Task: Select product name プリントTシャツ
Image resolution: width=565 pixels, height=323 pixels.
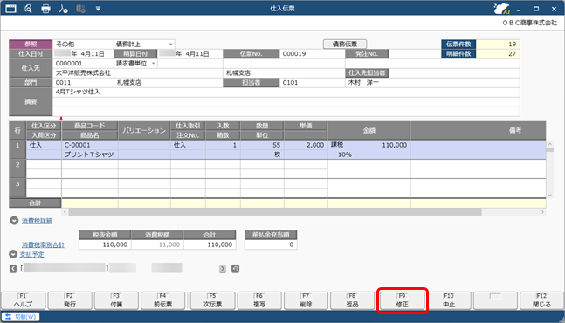Action: (90, 155)
